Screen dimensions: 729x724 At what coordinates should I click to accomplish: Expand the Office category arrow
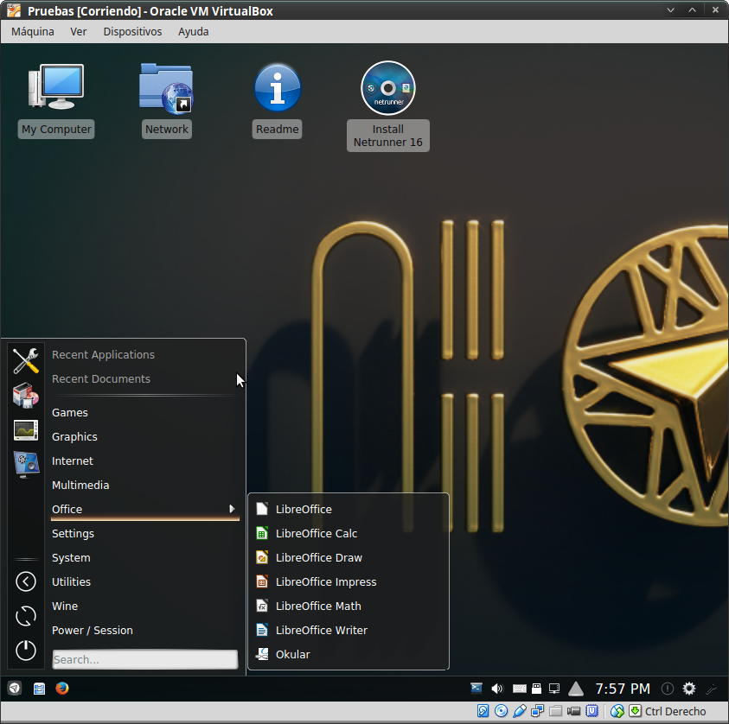[232, 509]
